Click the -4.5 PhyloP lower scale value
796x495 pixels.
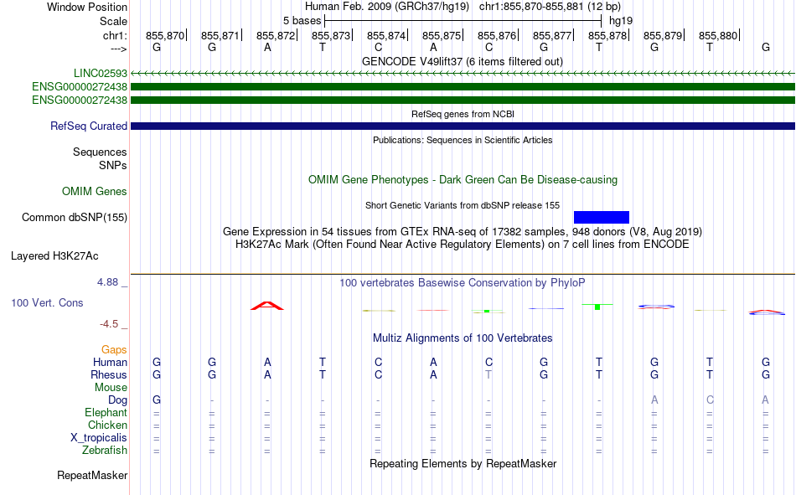[109, 324]
